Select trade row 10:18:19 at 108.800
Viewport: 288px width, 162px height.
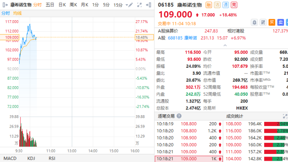pos(189,124)
